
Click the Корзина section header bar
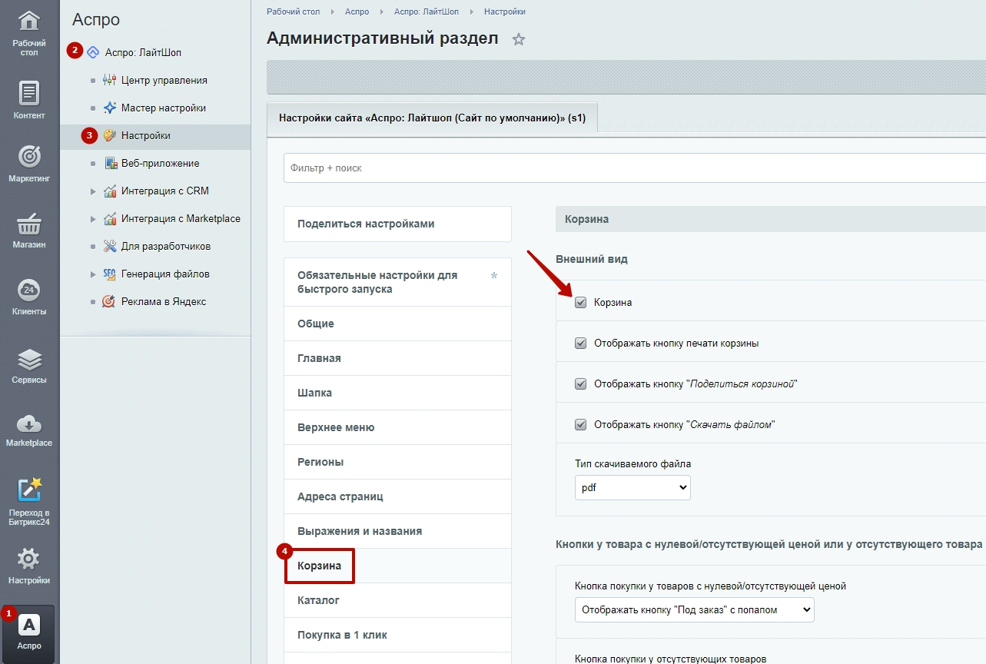(771, 219)
